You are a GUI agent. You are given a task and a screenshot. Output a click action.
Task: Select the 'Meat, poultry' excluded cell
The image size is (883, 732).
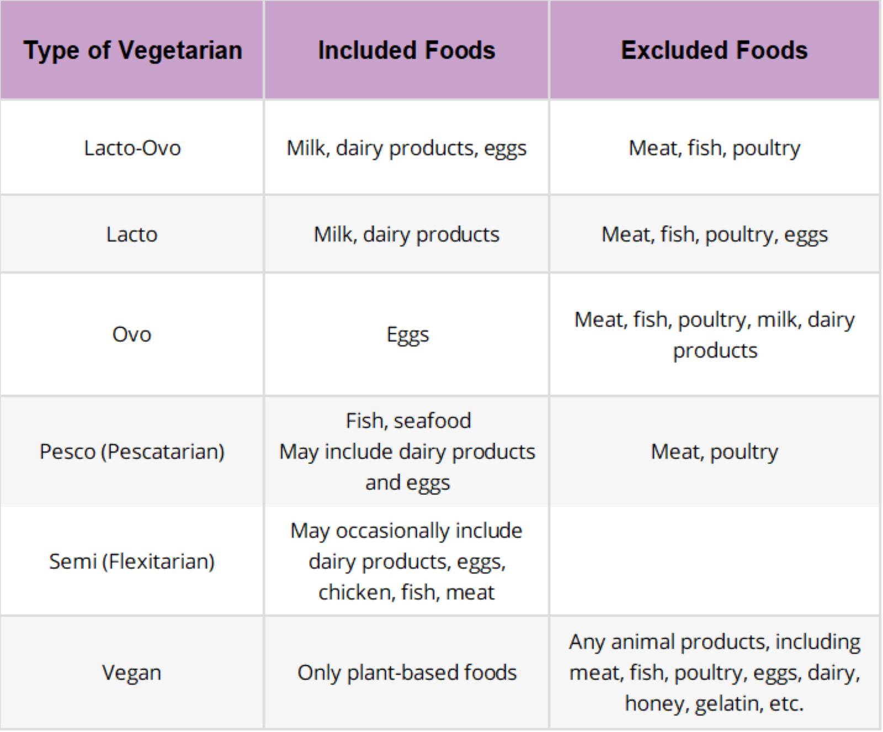tap(714, 451)
